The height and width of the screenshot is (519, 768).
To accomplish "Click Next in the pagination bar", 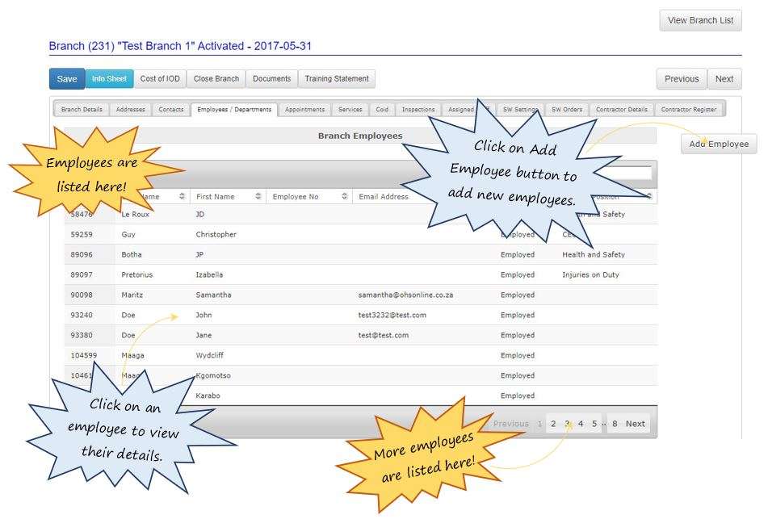I will [635, 423].
